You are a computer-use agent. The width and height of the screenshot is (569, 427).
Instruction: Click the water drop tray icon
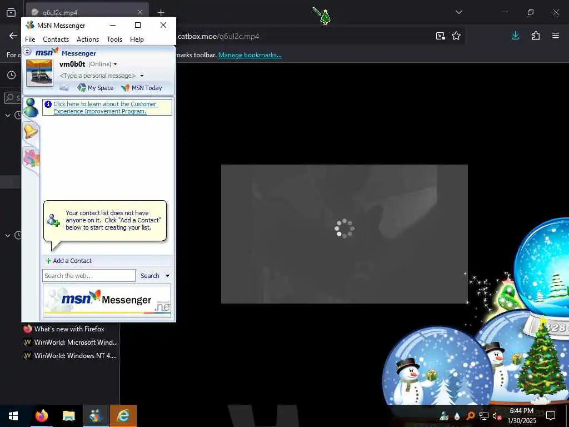tap(457, 416)
